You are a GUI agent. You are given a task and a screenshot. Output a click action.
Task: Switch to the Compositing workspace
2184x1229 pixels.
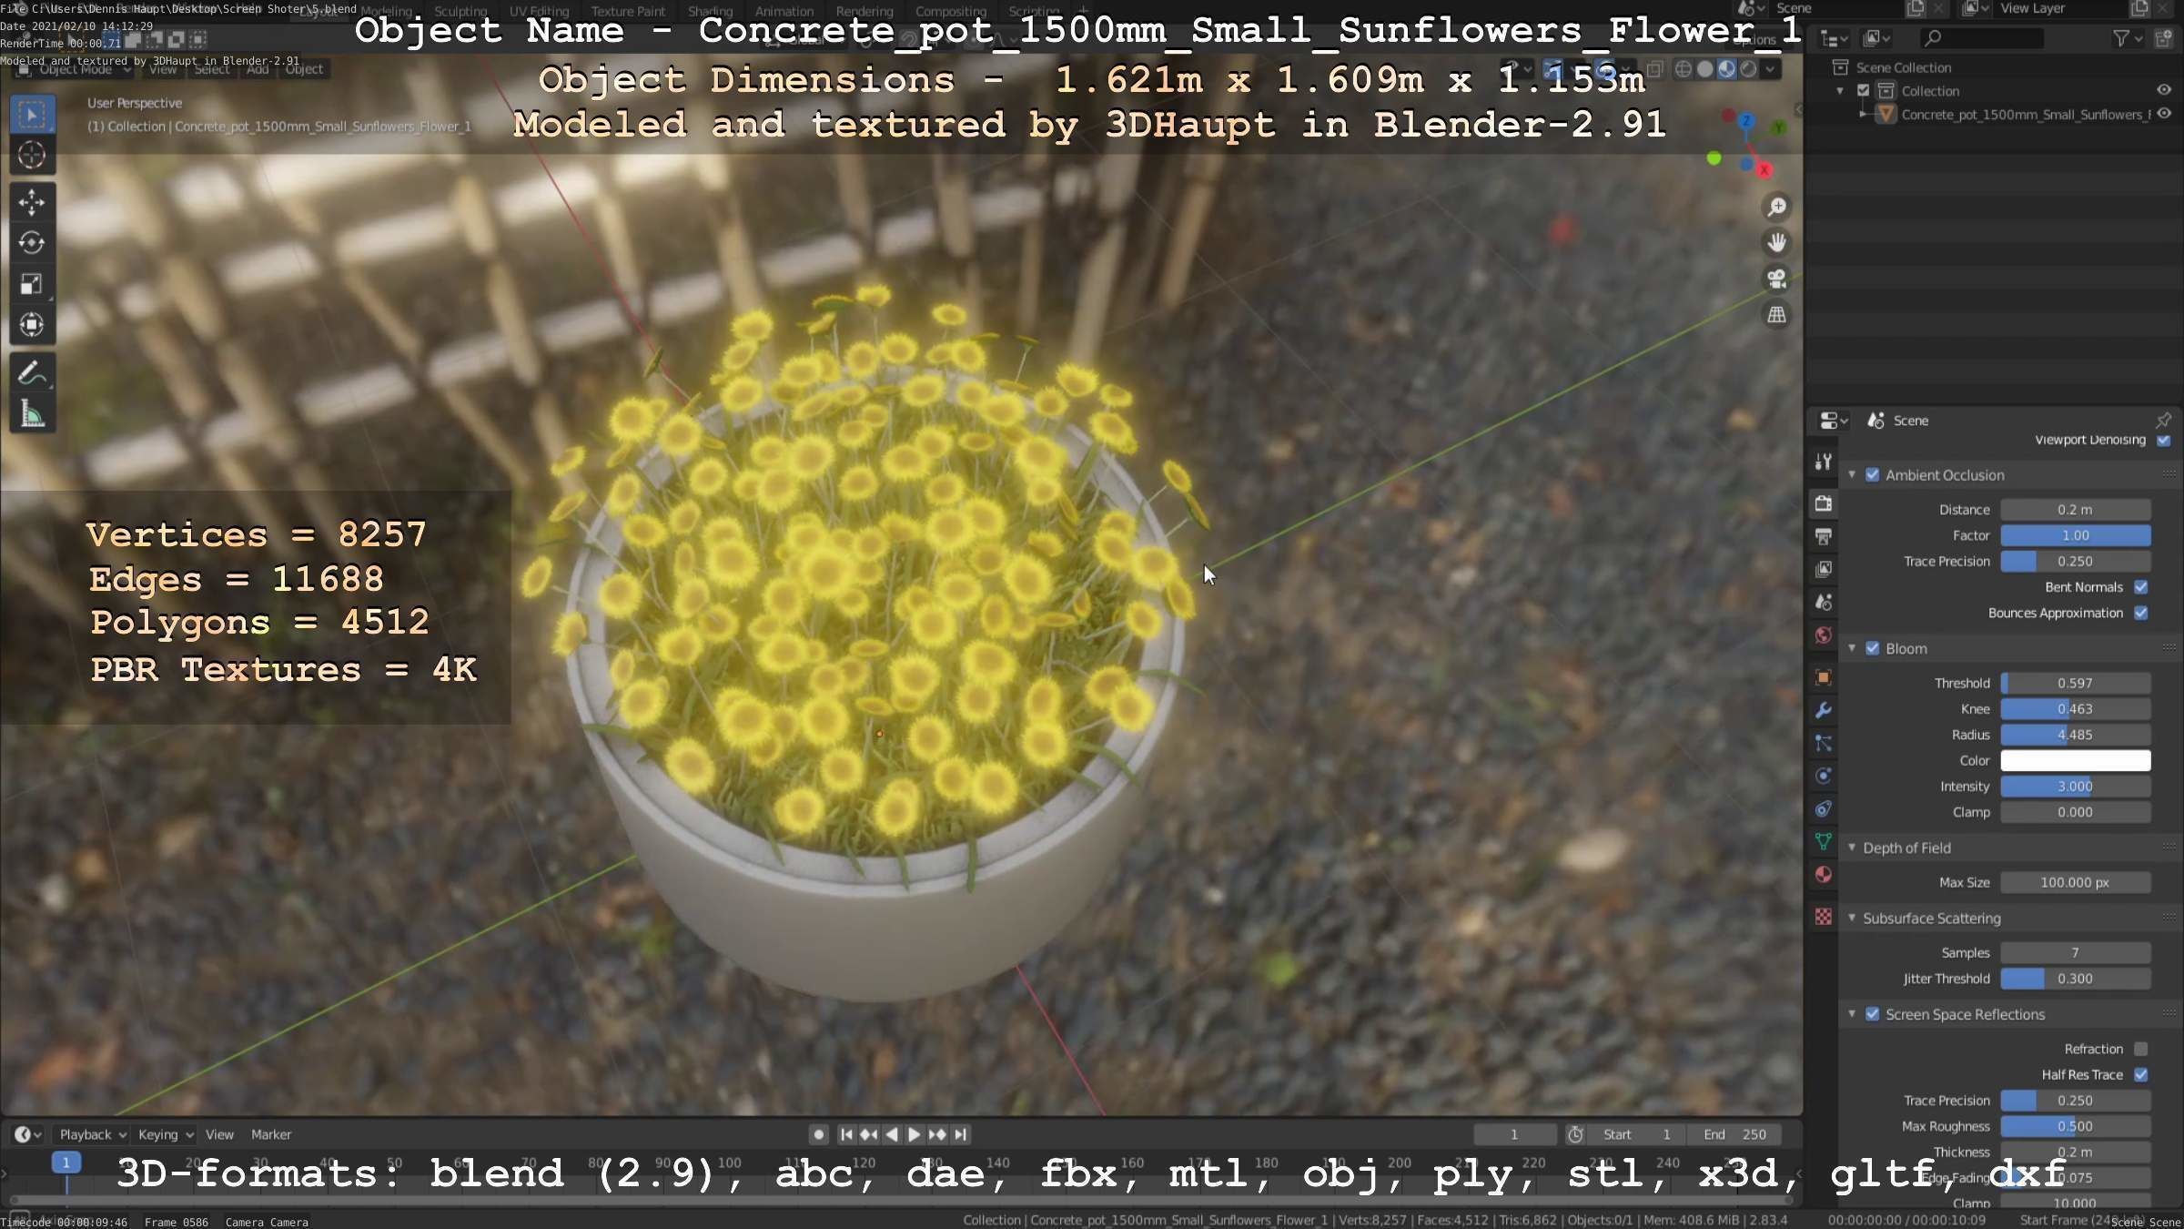pyautogui.click(x=950, y=11)
